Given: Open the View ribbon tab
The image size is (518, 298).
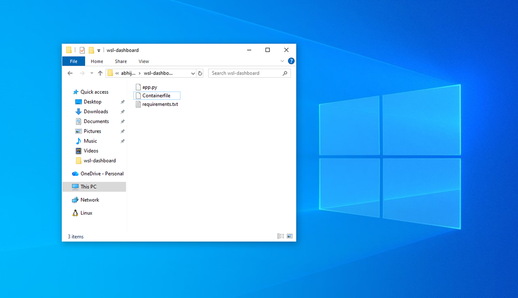Looking at the screenshot, I should click(x=144, y=61).
